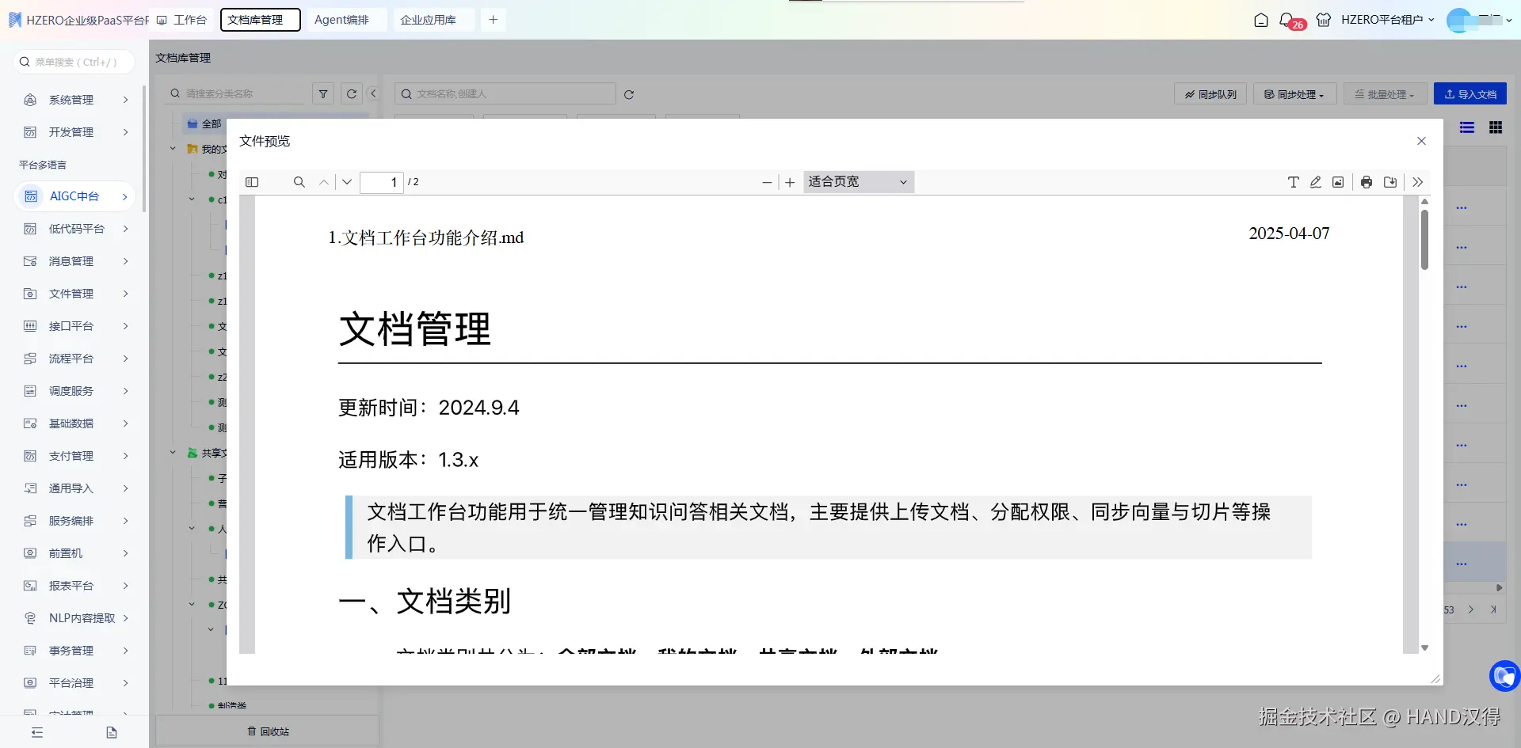Add a new tab with plus

point(493,20)
